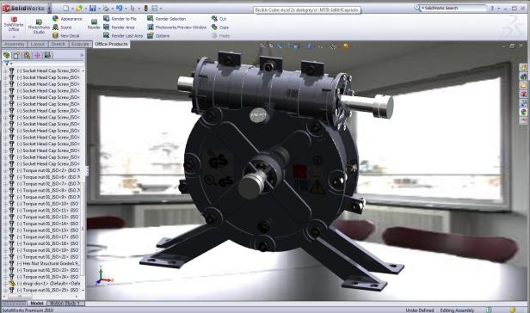Image resolution: width=530 pixels, height=313 pixels.
Task: Click the quick access Options icon
Action: point(155,8)
